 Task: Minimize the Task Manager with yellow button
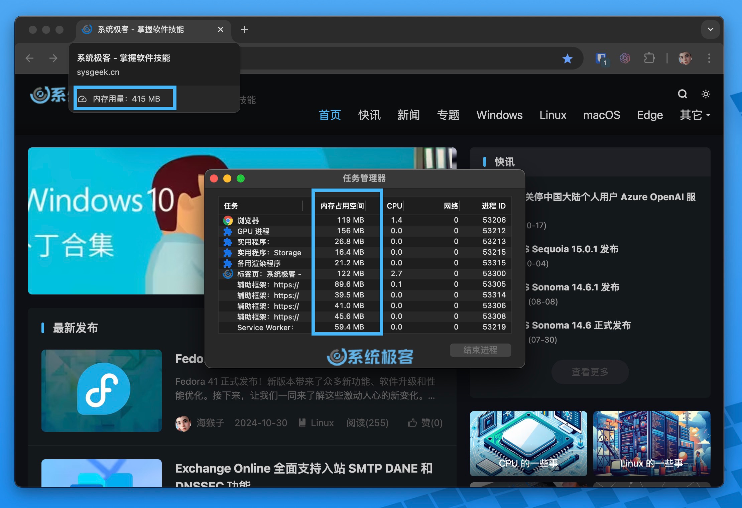pos(227,178)
